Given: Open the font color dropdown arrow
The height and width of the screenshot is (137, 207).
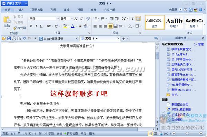Looking at the screenshot, I should point(76,26).
